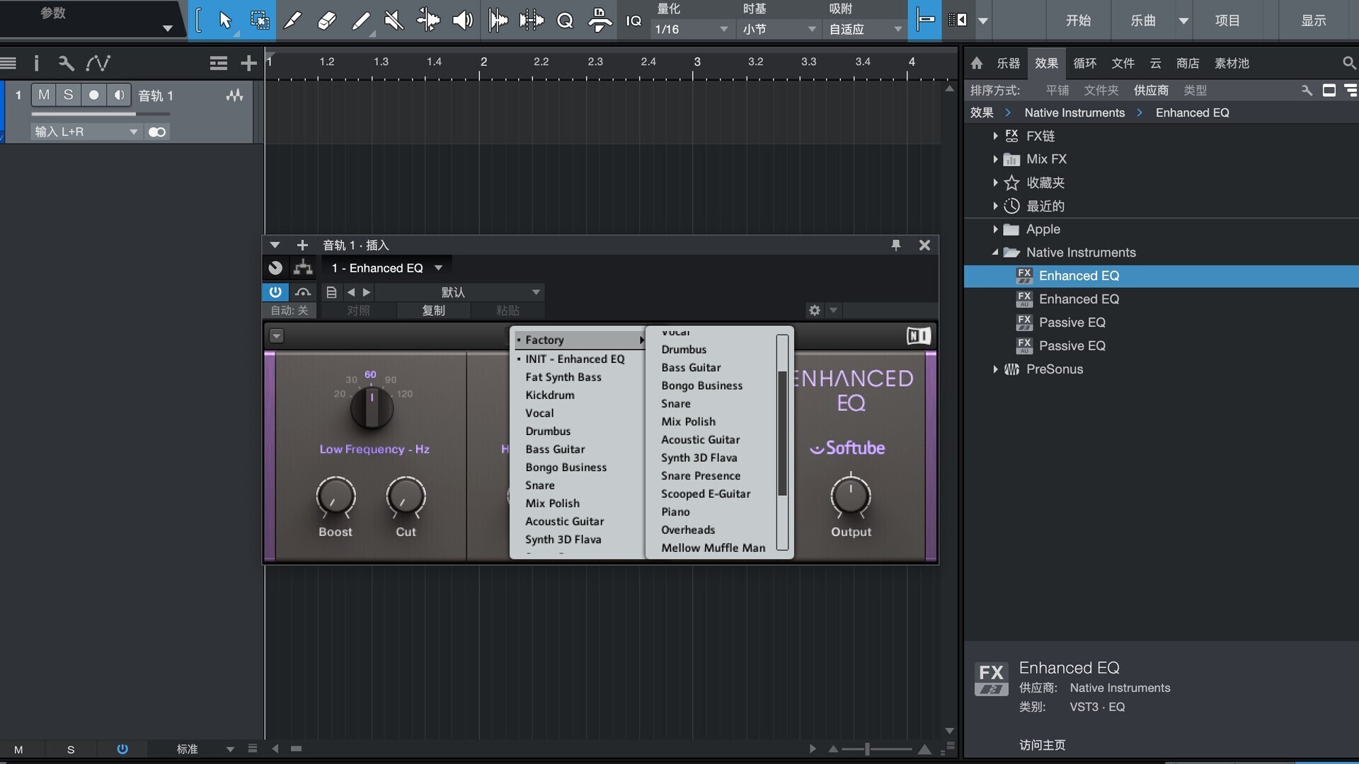1359x764 pixels.
Task: Click the 项目 button
Action: point(1227,21)
